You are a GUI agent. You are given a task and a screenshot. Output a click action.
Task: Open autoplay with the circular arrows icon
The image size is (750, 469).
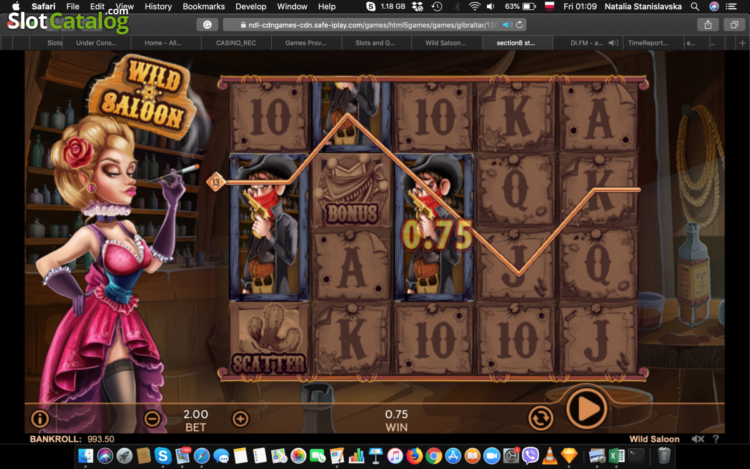[541, 418]
